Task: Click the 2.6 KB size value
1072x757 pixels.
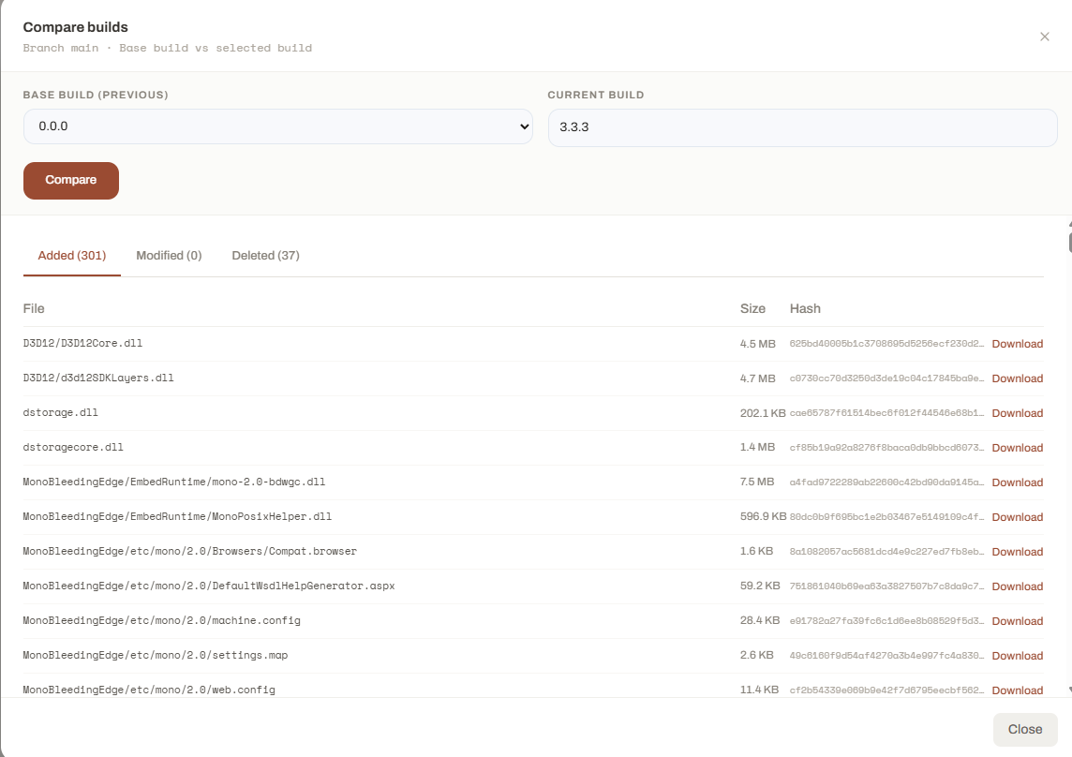Action: click(756, 655)
